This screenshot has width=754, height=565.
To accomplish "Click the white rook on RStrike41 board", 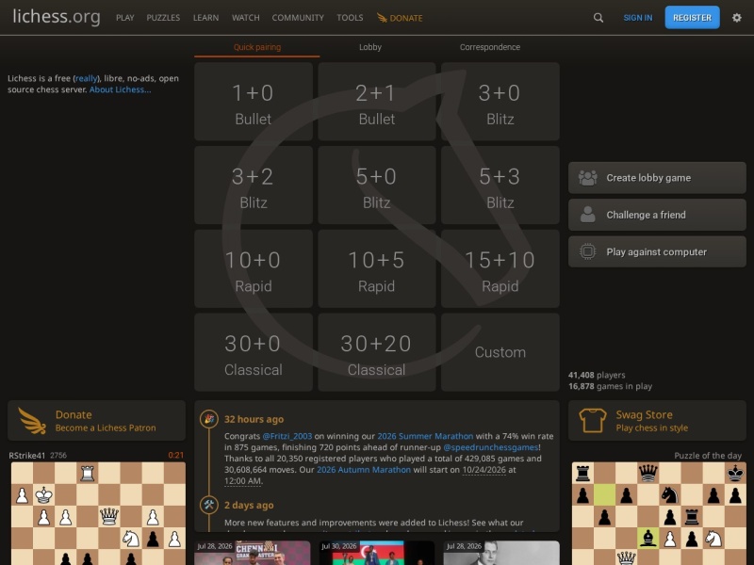I will (87, 474).
